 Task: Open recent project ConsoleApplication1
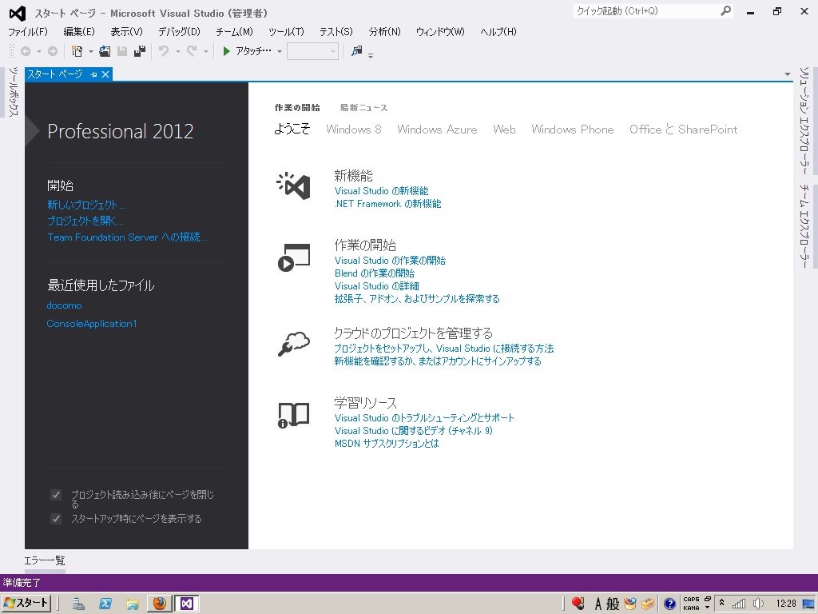pos(92,324)
